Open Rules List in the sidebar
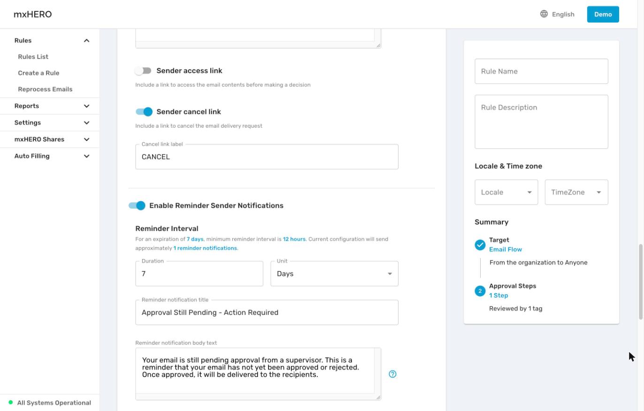This screenshot has height=411, width=644. [33, 57]
